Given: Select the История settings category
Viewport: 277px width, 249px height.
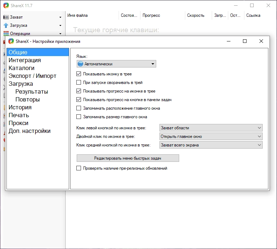Looking at the screenshot, I should tap(38, 107).
